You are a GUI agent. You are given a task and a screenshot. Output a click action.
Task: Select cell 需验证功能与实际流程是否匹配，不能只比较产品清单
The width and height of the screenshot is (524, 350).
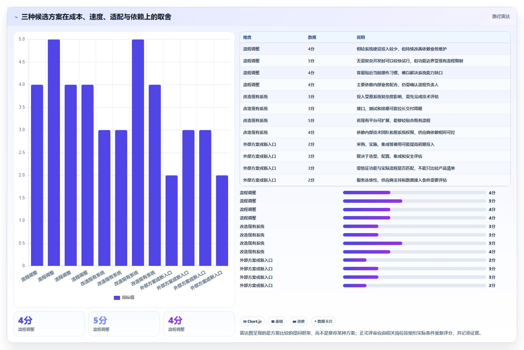point(406,168)
